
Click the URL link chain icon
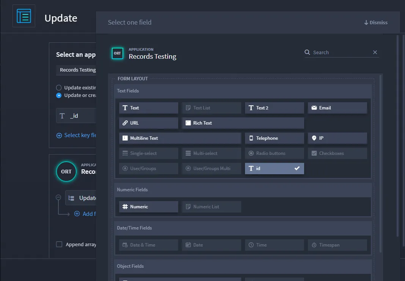[x=125, y=123]
